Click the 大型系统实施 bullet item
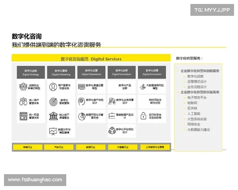 197,119
